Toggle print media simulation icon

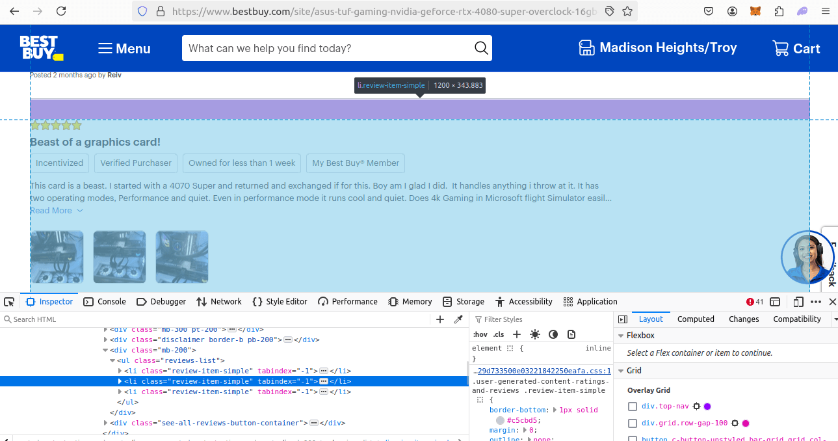(571, 334)
